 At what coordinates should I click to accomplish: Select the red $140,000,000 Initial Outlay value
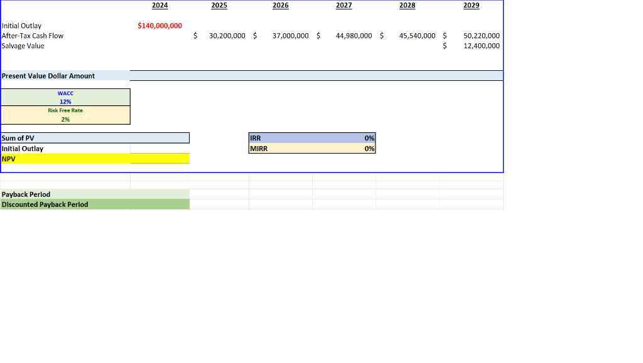pos(159,25)
